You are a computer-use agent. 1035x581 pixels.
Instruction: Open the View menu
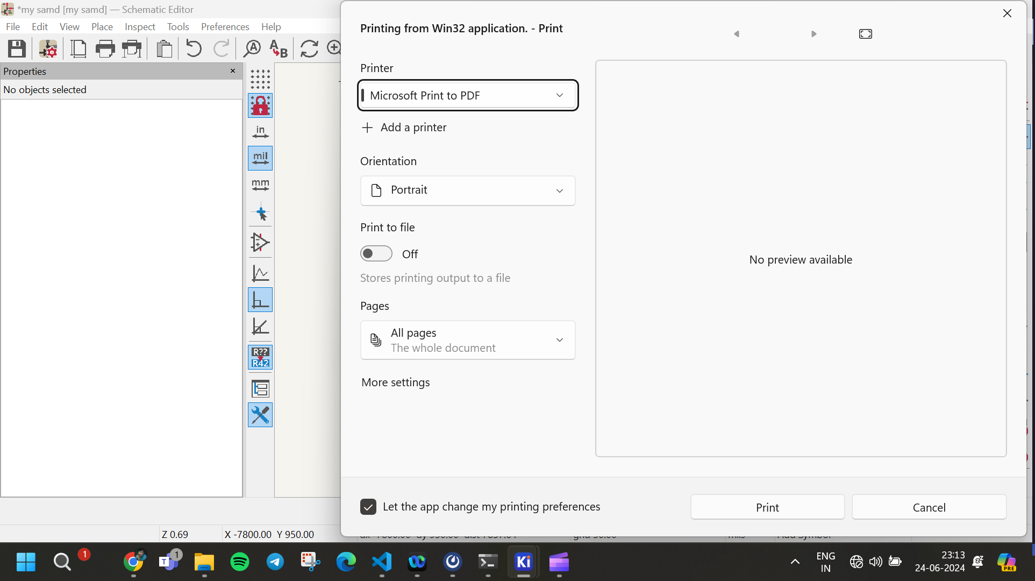(x=69, y=26)
